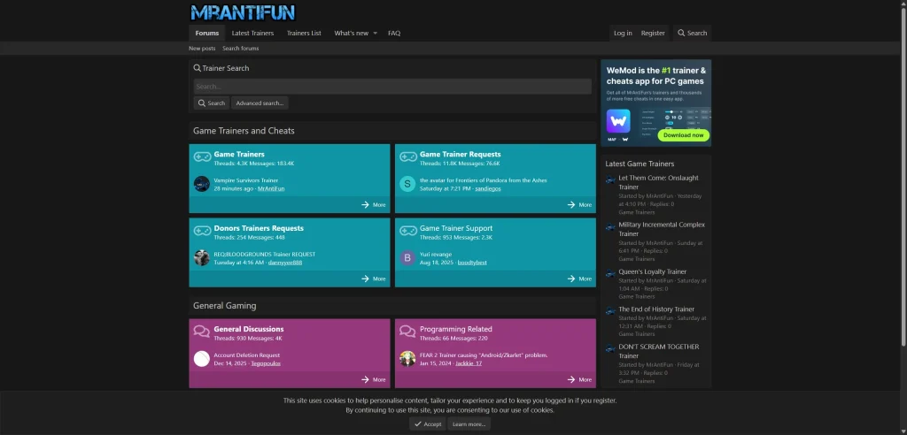The width and height of the screenshot is (907, 435).
Task: Click the Game Trainers controller icon
Action: tap(202, 157)
